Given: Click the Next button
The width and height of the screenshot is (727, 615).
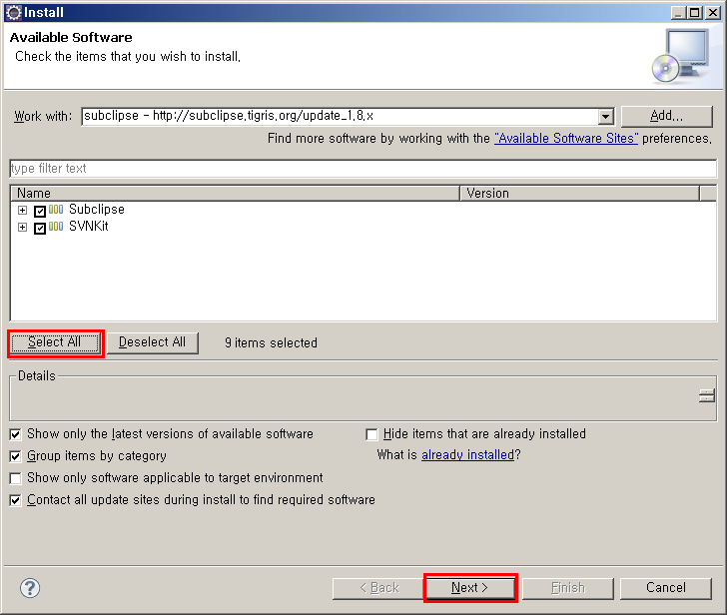Looking at the screenshot, I should (469, 588).
